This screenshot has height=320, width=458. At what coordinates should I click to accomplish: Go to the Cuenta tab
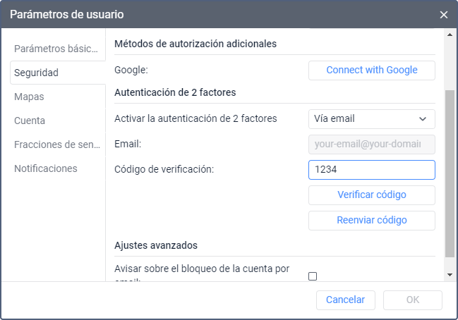(x=56, y=121)
